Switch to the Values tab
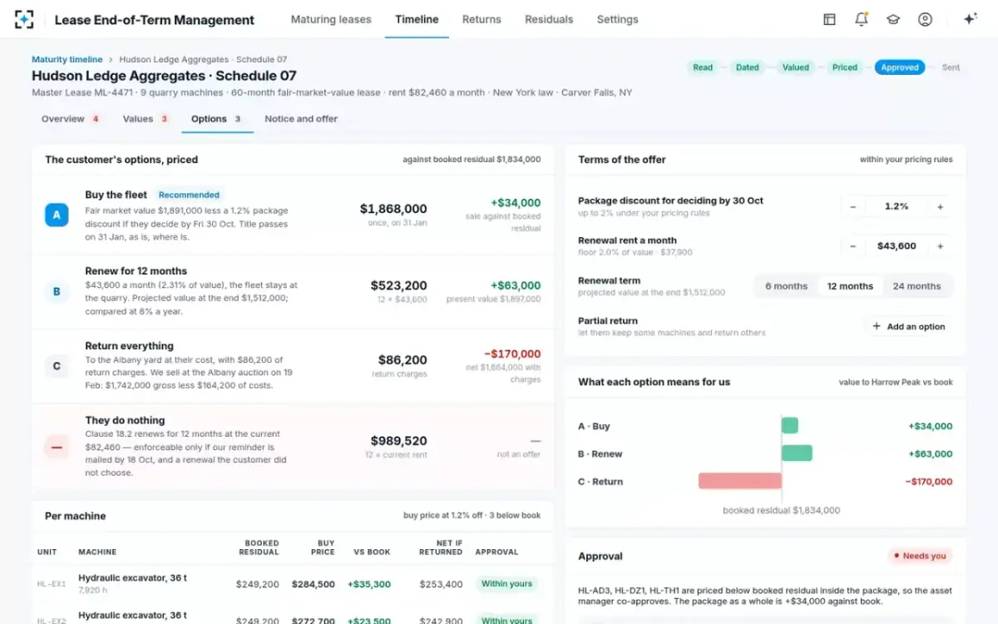The width and height of the screenshot is (998, 624). tap(146, 119)
